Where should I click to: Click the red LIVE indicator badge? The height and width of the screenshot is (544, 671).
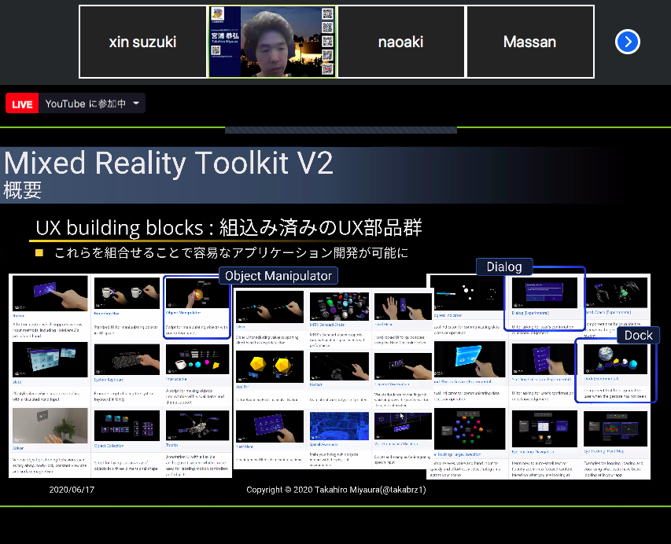point(22,104)
